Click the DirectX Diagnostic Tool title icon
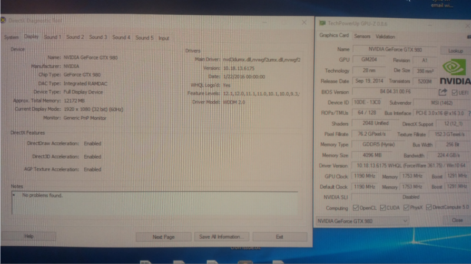The image size is (471, 264). point(4,20)
